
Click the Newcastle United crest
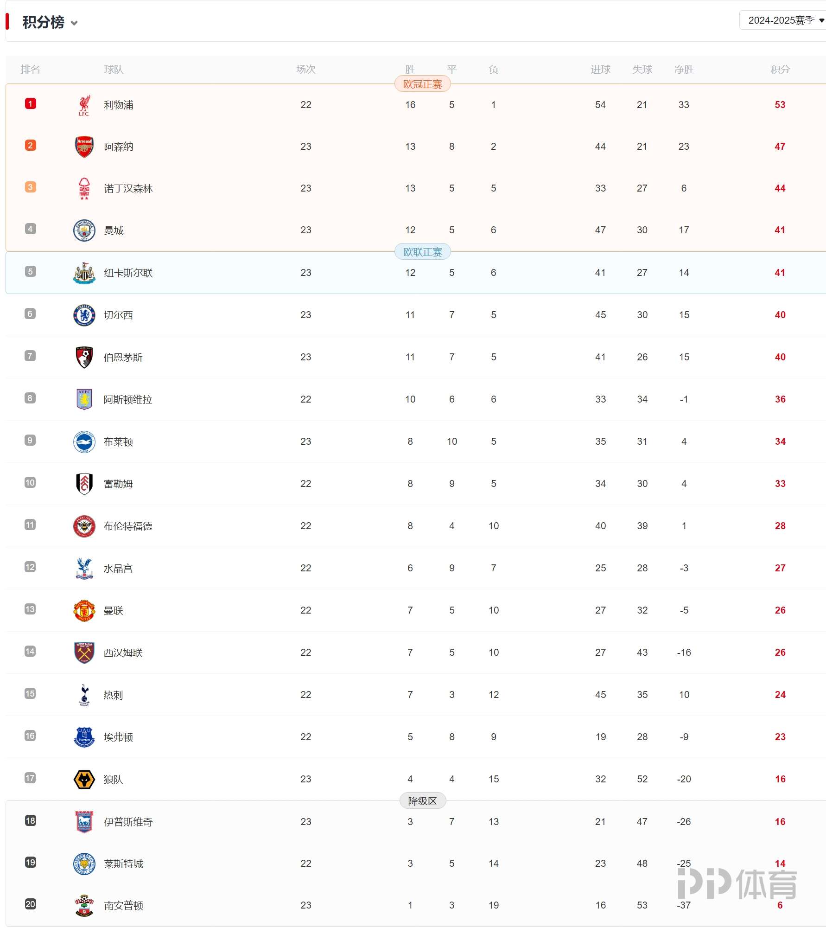point(84,273)
